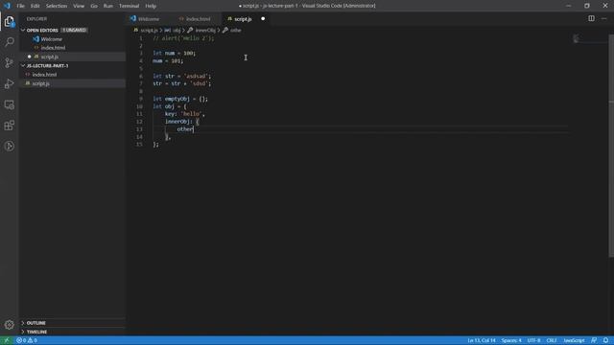
Task: Open the Run menu
Action: click(x=108, y=6)
